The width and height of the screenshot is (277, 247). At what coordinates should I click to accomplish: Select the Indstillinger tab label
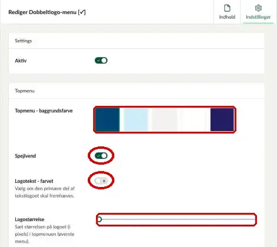[258, 17]
